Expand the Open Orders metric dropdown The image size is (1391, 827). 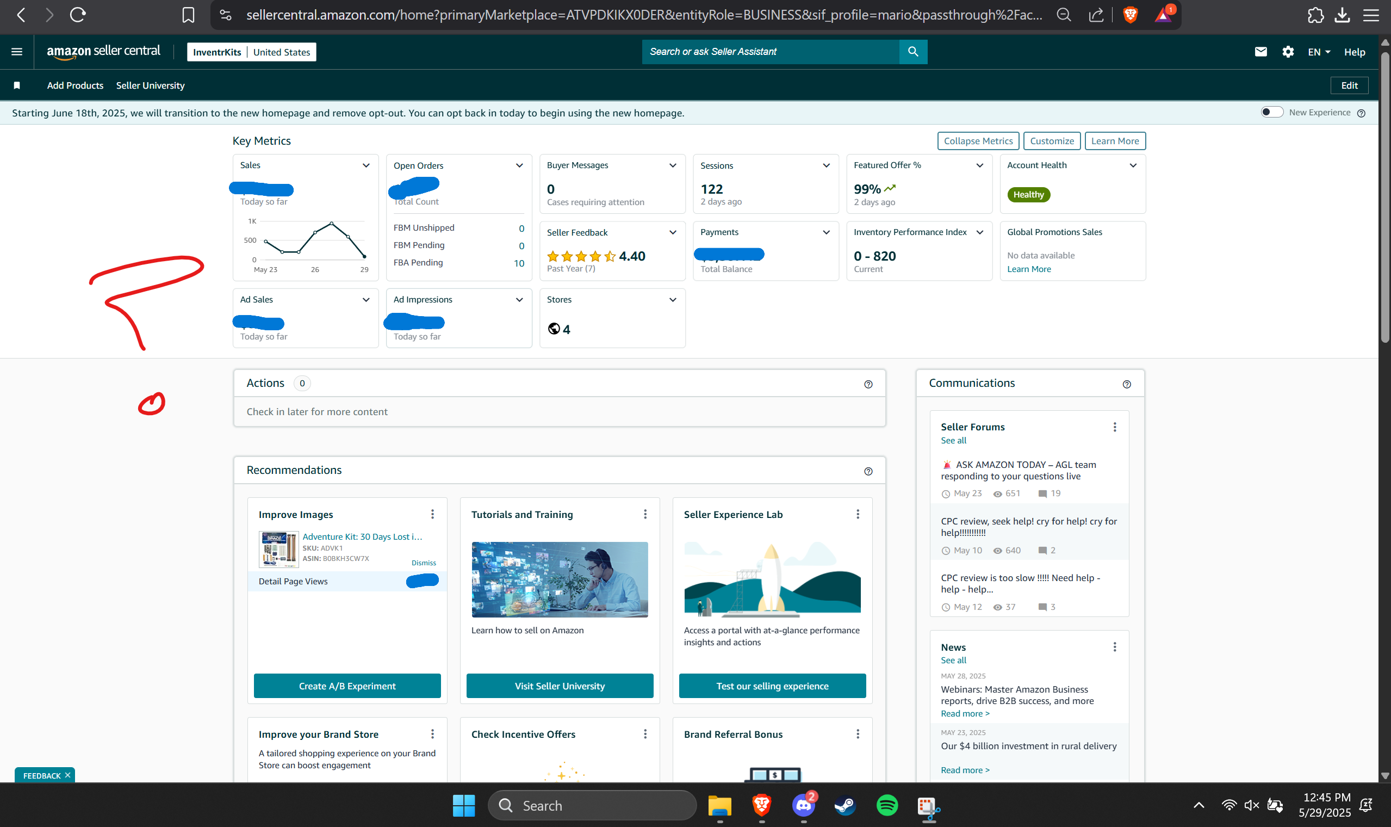[x=519, y=165]
